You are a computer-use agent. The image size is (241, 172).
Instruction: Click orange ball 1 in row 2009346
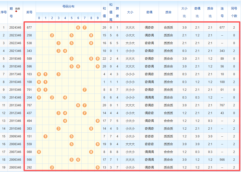click(x=45, y=136)
